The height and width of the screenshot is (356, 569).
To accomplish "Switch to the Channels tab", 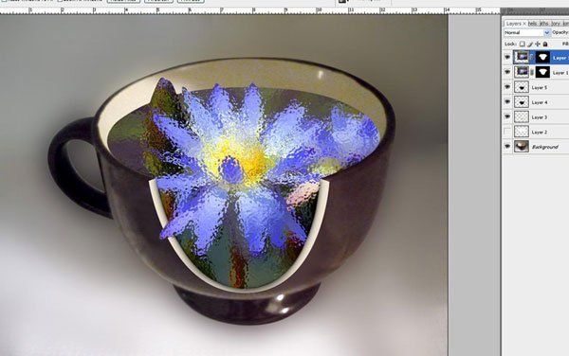I will pyautogui.click(x=533, y=23).
